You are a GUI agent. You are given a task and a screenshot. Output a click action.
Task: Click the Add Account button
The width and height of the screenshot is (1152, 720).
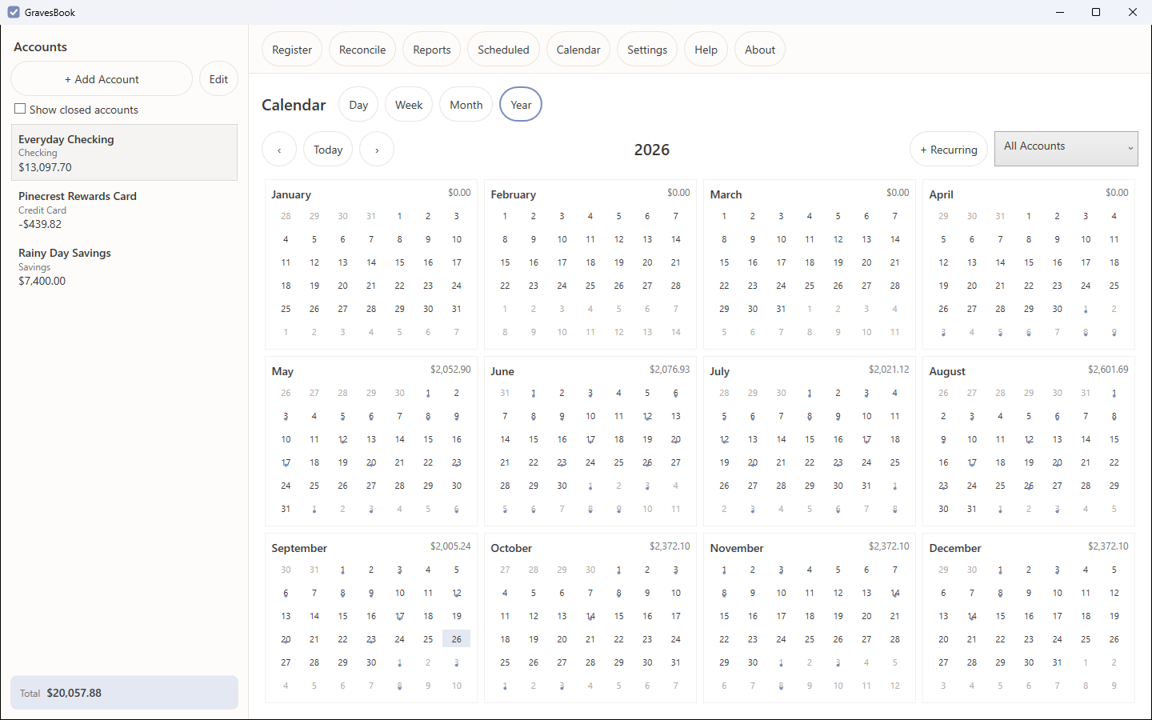coord(102,79)
